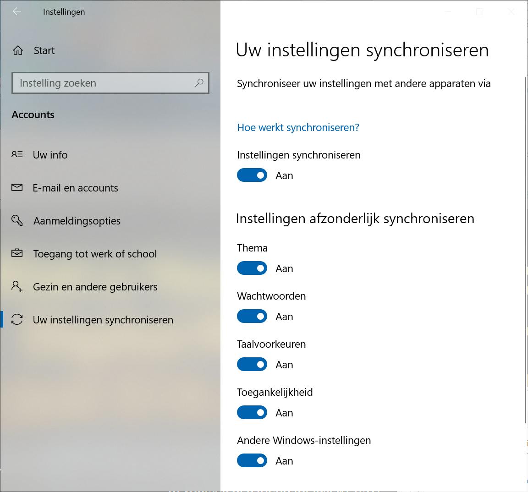Viewport: 528px width, 492px height.
Task: Click the E-mail en accounts envelope icon
Action: [17, 187]
